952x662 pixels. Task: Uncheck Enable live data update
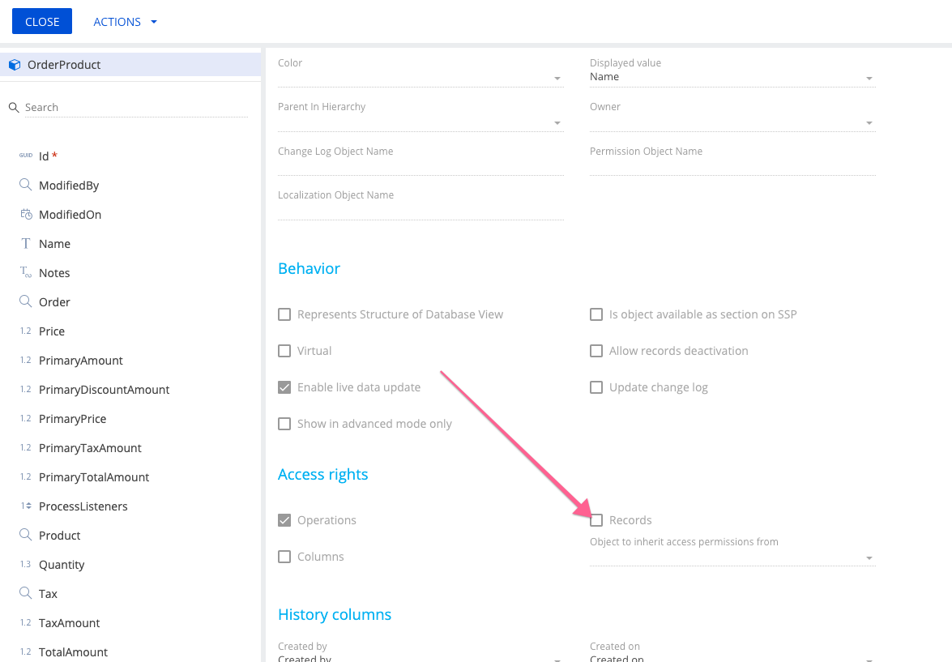click(x=284, y=387)
